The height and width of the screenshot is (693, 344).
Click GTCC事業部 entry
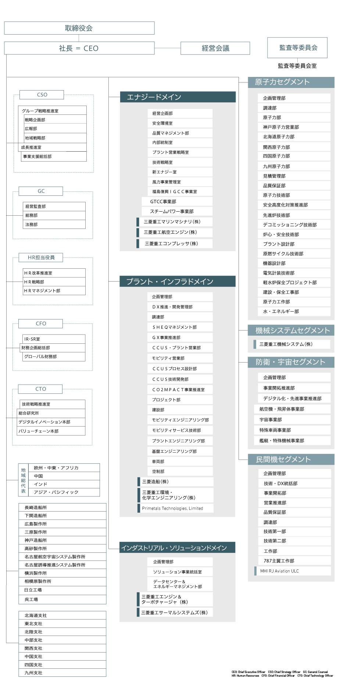point(177,201)
